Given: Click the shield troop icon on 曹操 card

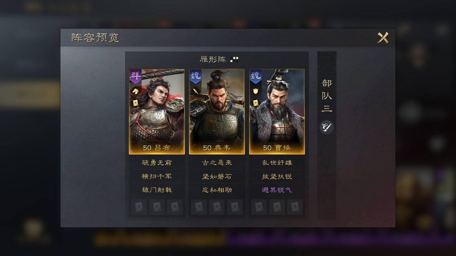Looking at the screenshot, I should point(256,91).
